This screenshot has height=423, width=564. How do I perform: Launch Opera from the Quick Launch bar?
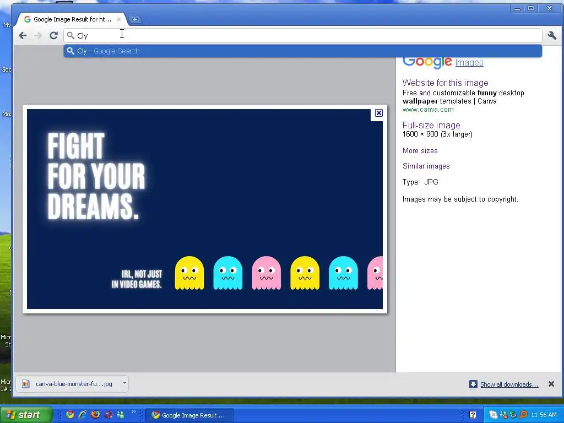(109, 415)
